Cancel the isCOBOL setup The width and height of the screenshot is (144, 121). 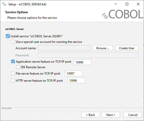pos(133,115)
